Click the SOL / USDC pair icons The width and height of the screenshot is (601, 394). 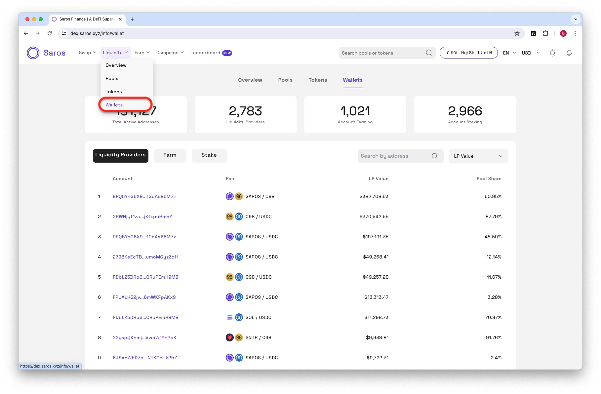click(234, 317)
